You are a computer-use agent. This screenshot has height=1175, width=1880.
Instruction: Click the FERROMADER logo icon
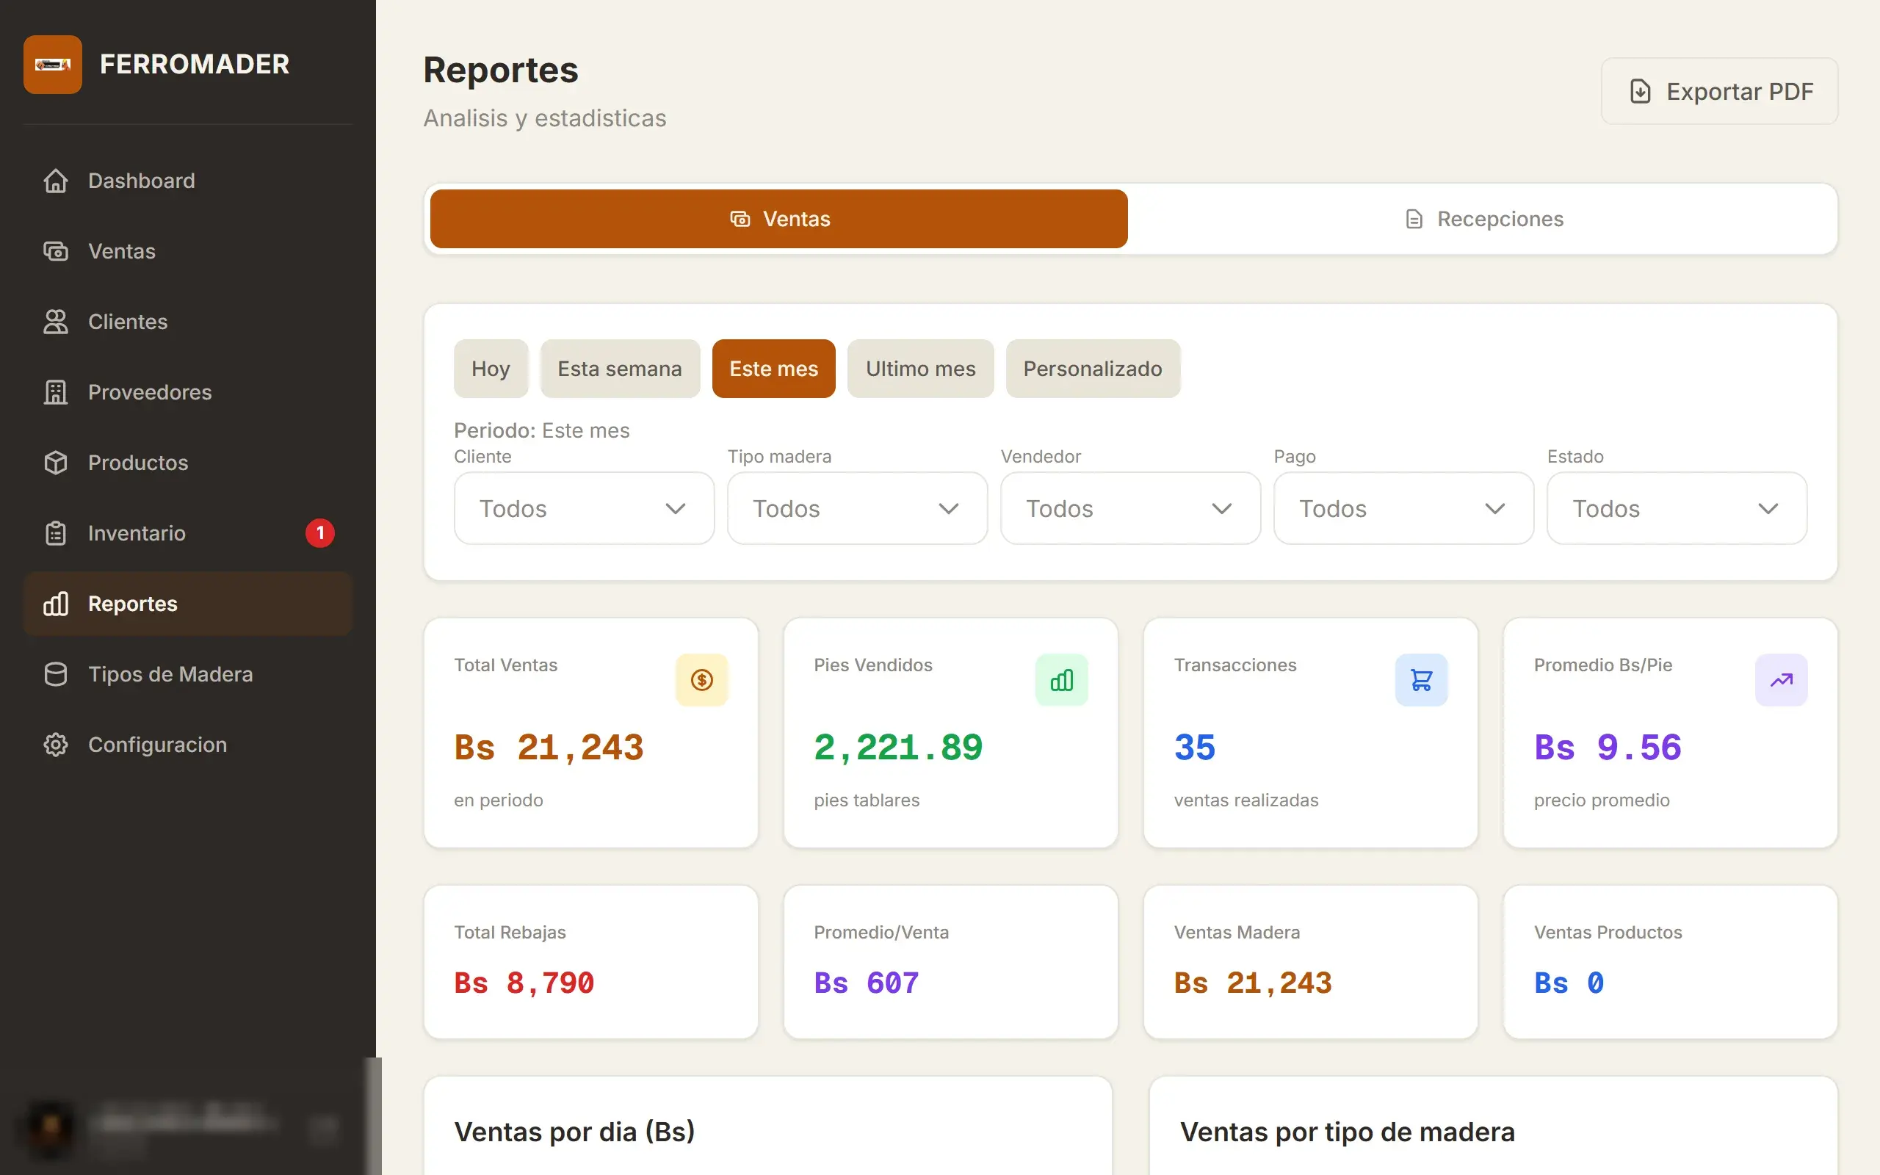(52, 65)
